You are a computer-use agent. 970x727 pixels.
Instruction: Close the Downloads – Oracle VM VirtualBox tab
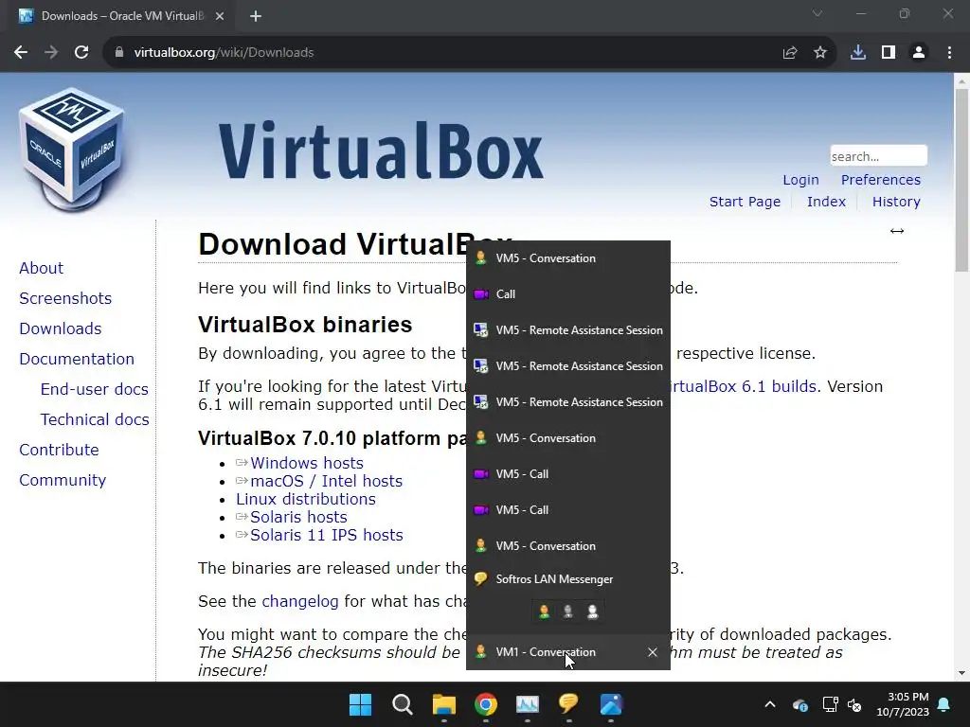pos(220,16)
